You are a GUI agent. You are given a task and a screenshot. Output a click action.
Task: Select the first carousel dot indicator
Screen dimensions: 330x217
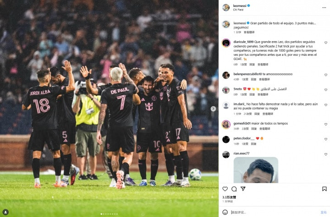tap(101, 214)
